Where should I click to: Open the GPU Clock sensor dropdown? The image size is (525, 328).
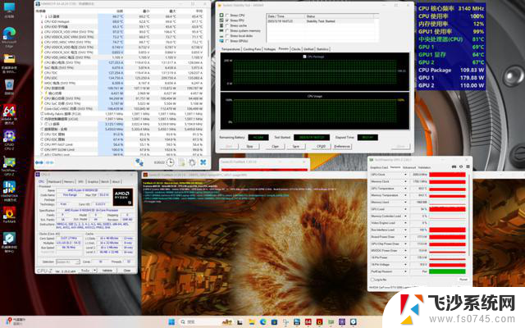[x=405, y=175]
